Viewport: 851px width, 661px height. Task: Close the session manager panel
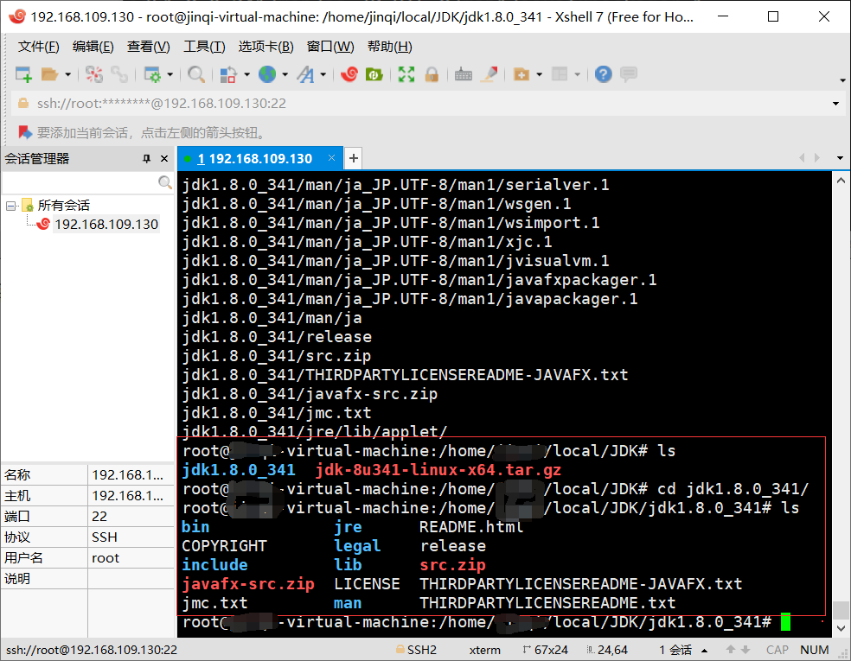[164, 158]
